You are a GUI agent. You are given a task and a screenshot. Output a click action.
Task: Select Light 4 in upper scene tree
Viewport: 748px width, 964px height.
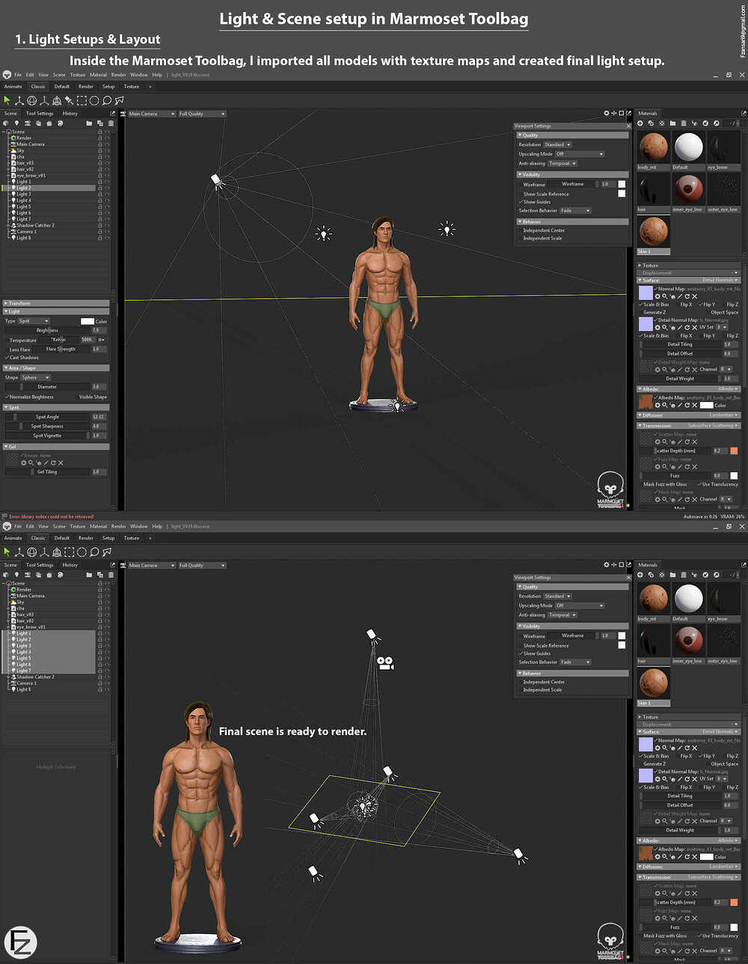point(24,201)
